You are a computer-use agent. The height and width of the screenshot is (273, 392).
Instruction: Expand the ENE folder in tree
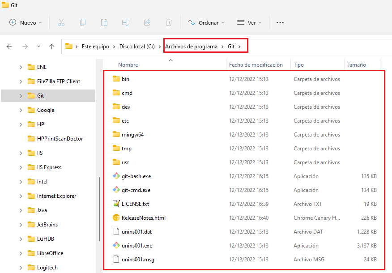(x=21, y=67)
